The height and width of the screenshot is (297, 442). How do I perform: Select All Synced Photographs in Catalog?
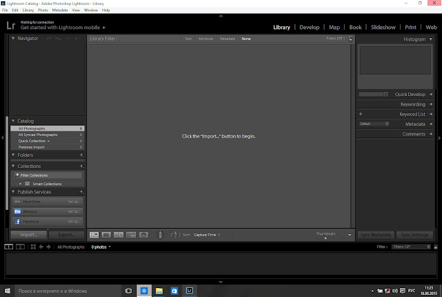(48, 135)
